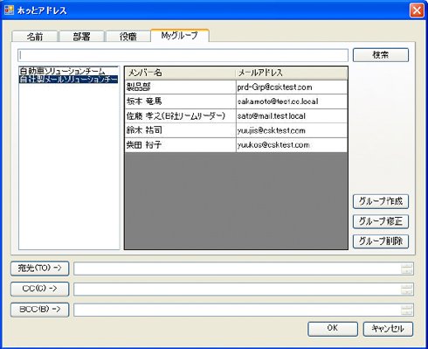Click the グループ削除 button
The width and height of the screenshot is (428, 349).
(x=381, y=241)
